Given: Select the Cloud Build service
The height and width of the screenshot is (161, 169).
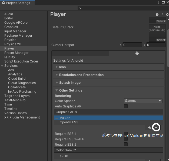Looking at the screenshot, I should 17,79.
